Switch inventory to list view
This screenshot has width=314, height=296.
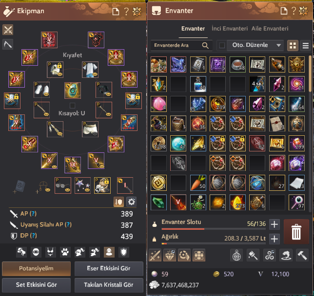click(305, 46)
